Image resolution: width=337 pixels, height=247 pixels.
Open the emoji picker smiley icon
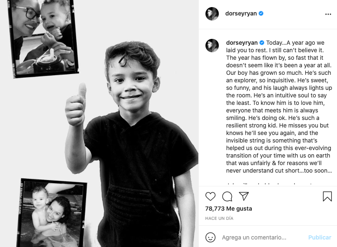(x=210, y=237)
